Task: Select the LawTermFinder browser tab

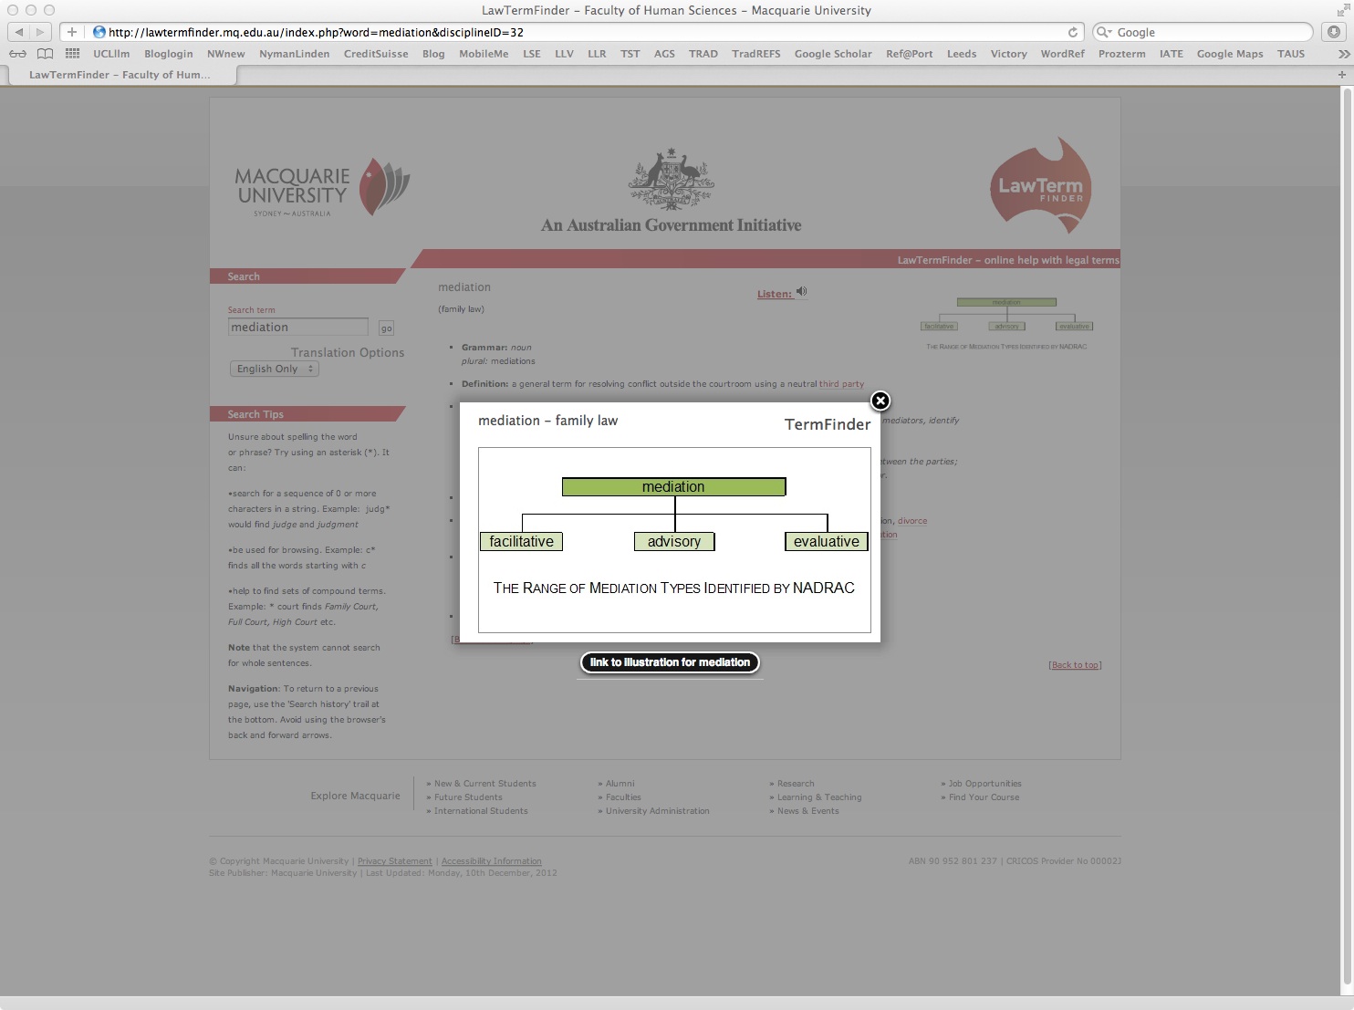Action: [120, 75]
